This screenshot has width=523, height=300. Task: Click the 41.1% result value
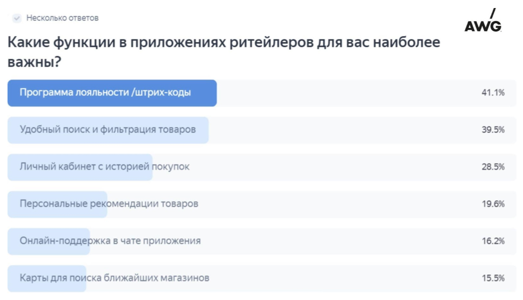pos(493,93)
